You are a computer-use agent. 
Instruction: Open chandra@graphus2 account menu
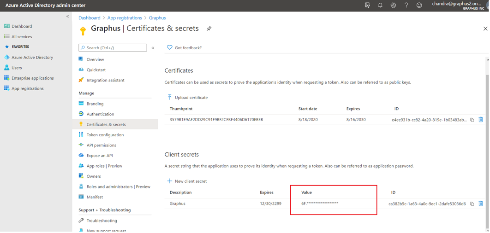458,6
